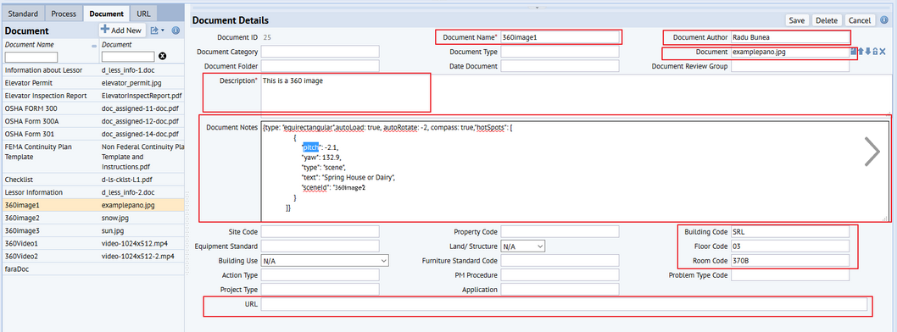The height and width of the screenshot is (332, 897).
Task: Click the delete document X icon
Action: (x=882, y=52)
